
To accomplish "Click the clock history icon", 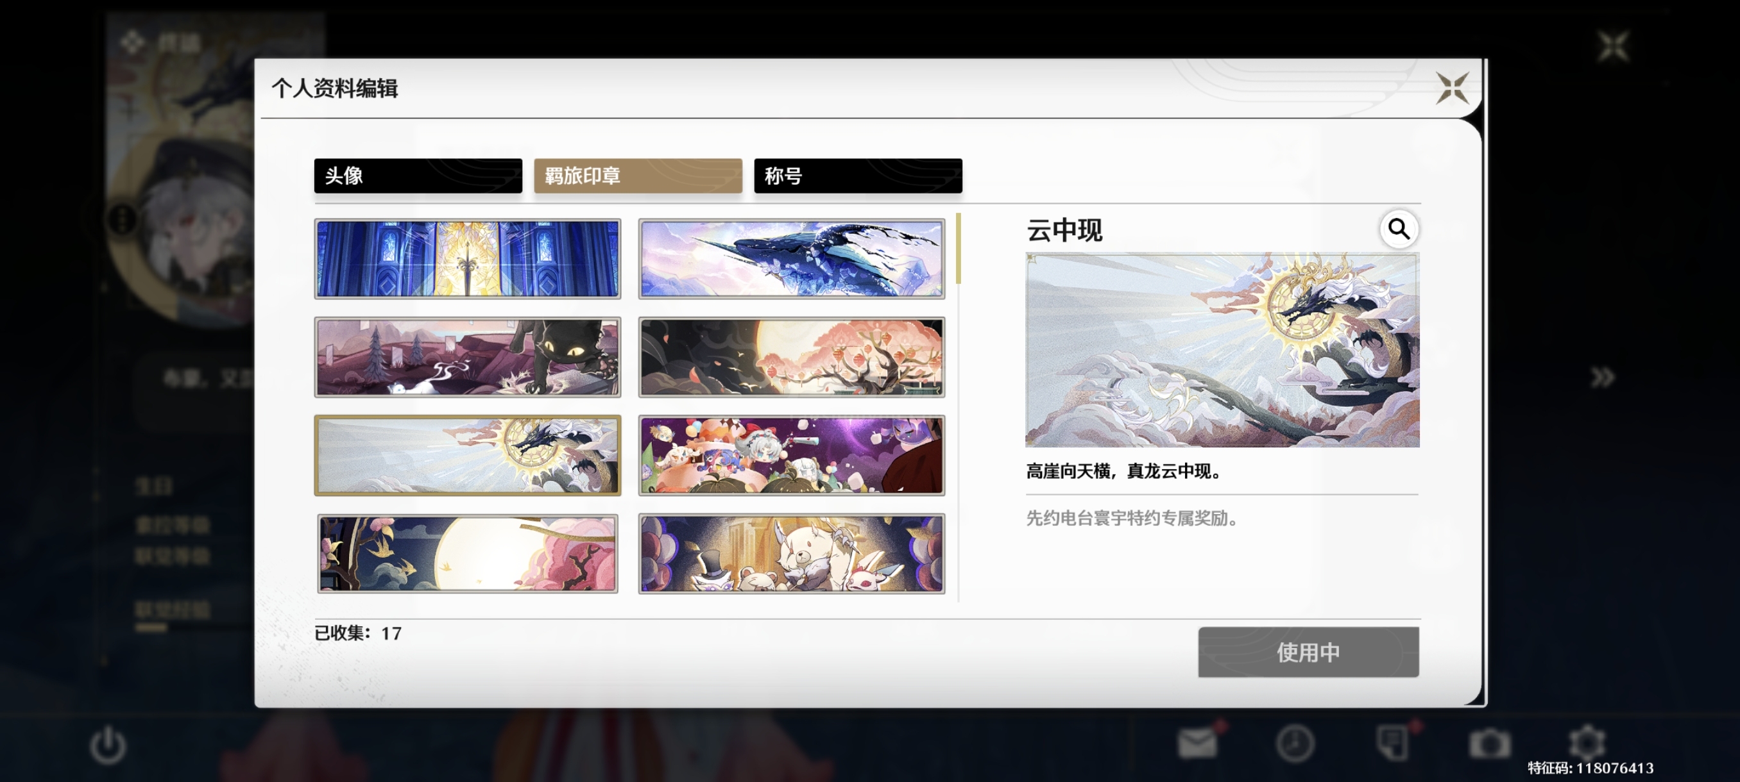I will coord(1294,744).
